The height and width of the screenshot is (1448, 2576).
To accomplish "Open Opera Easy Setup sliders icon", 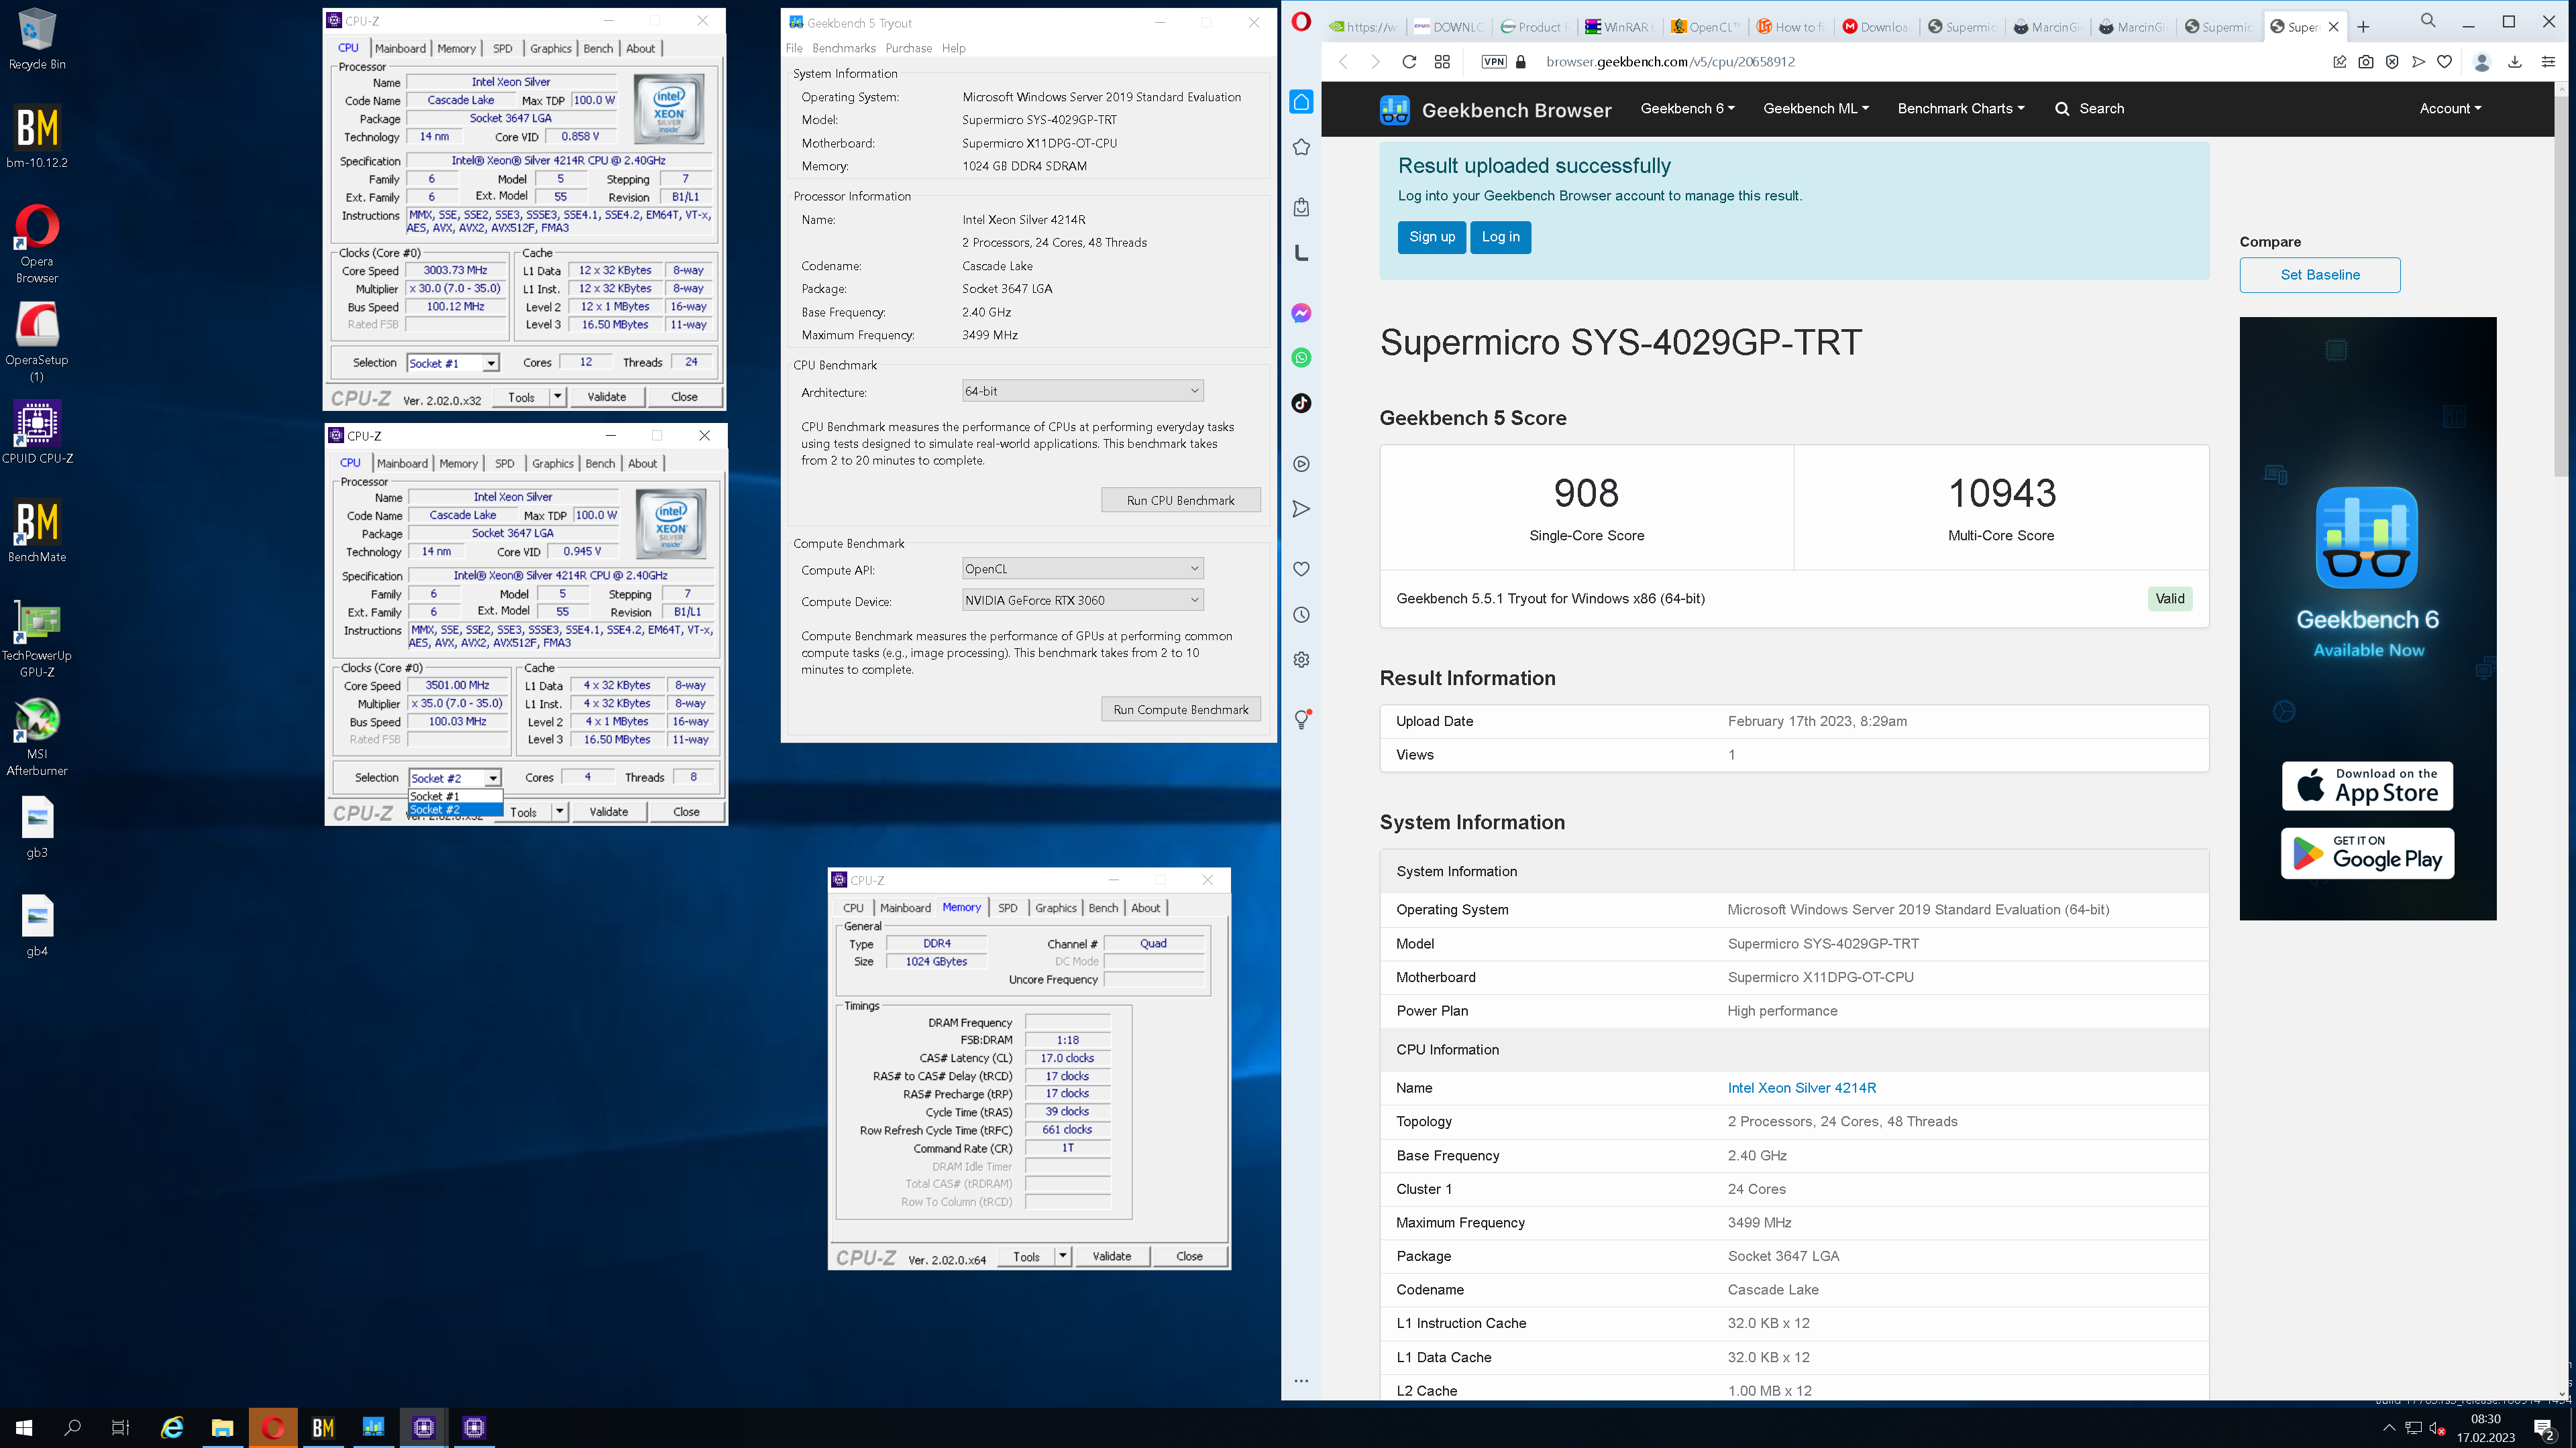I will click(x=2548, y=62).
